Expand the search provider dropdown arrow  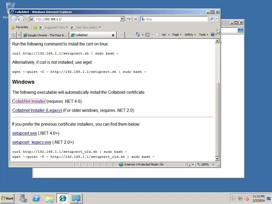216,19
